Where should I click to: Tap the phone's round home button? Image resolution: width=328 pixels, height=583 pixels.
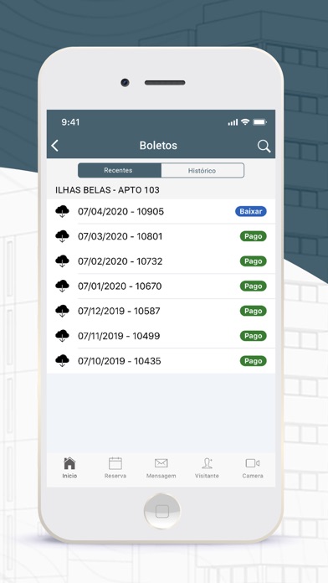pos(162,511)
